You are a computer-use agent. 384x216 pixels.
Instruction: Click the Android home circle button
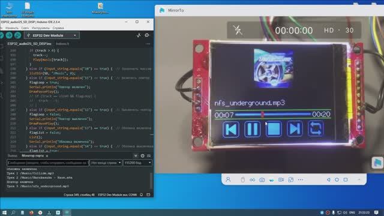coord(337,180)
